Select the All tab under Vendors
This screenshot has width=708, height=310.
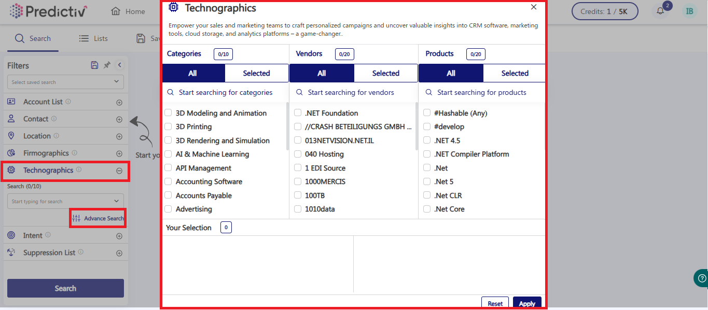click(322, 73)
